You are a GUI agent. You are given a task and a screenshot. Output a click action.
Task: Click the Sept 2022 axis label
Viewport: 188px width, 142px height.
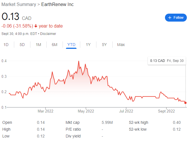(166, 111)
